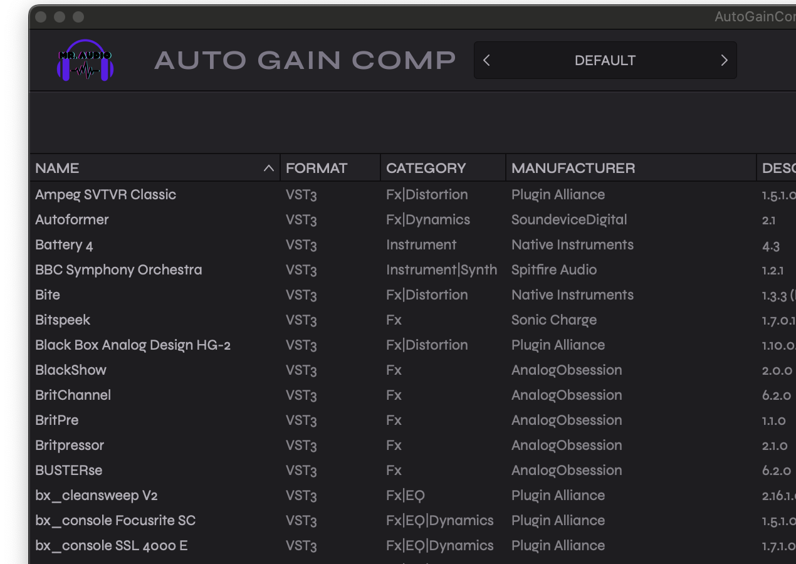This screenshot has width=796, height=564.
Task: Click the AutoGainComp window title bar text
Action: [x=755, y=17]
